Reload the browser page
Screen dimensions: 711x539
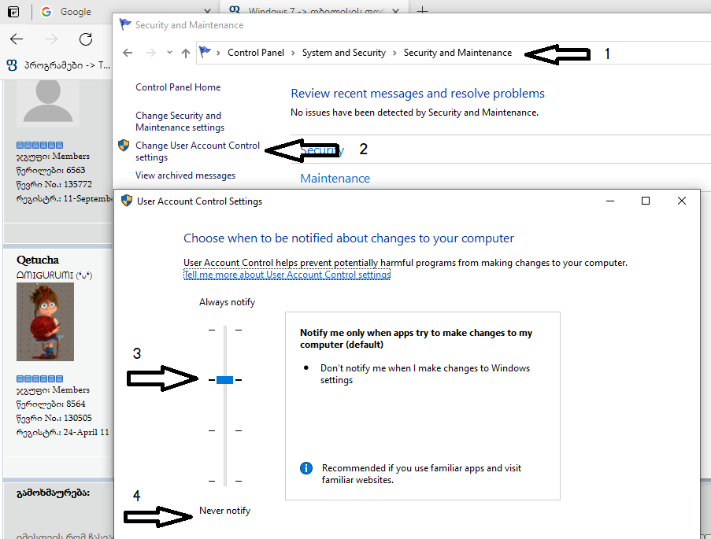[86, 39]
